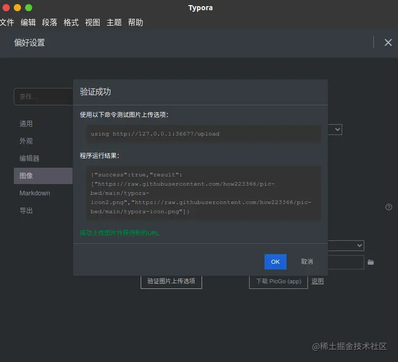This screenshot has width=398, height=362.
Task: Click the 验证成功 dialog title
Action: point(95,92)
